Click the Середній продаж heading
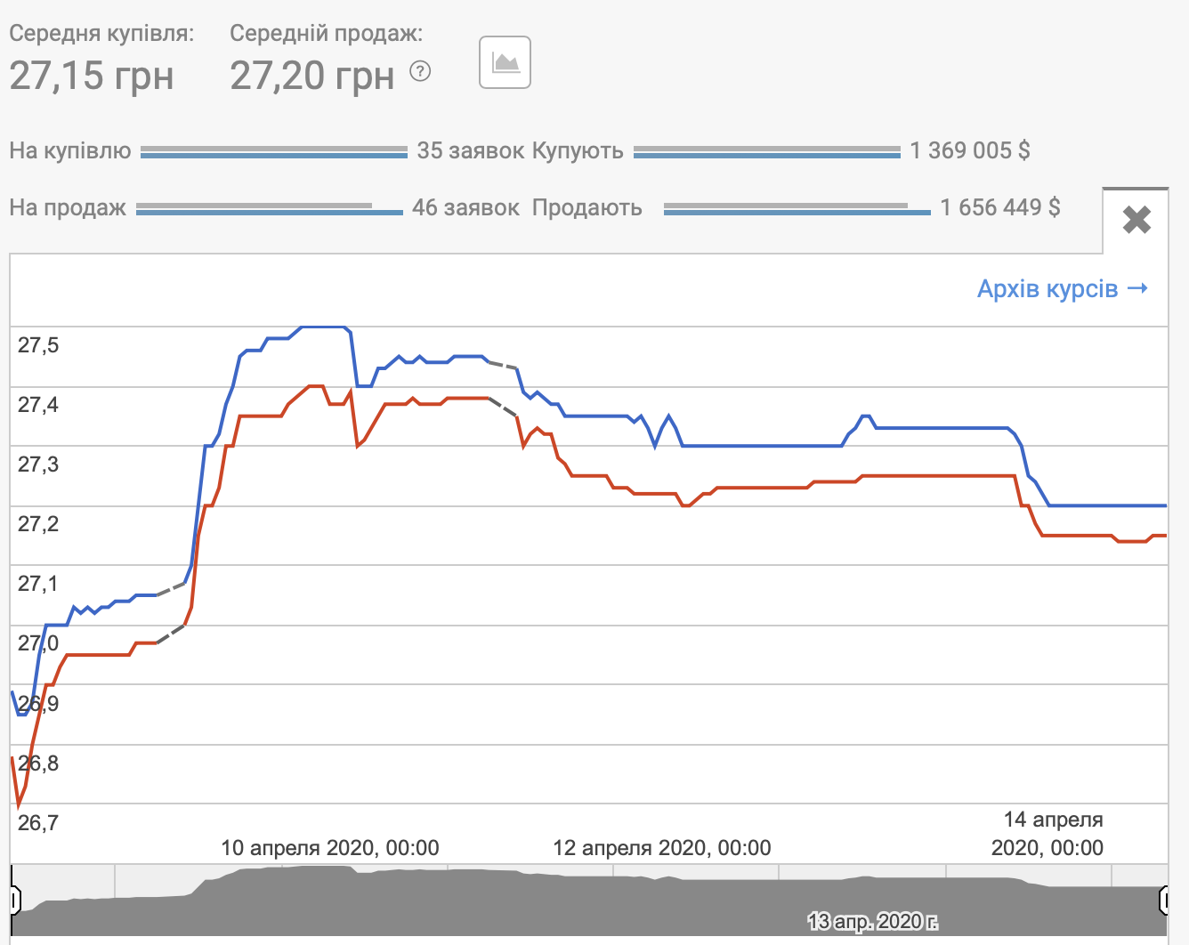 (327, 34)
